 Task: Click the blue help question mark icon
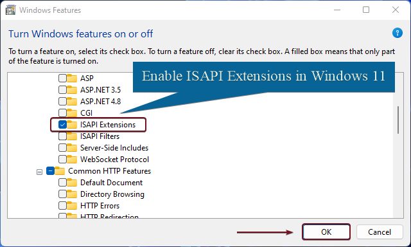[x=397, y=33]
